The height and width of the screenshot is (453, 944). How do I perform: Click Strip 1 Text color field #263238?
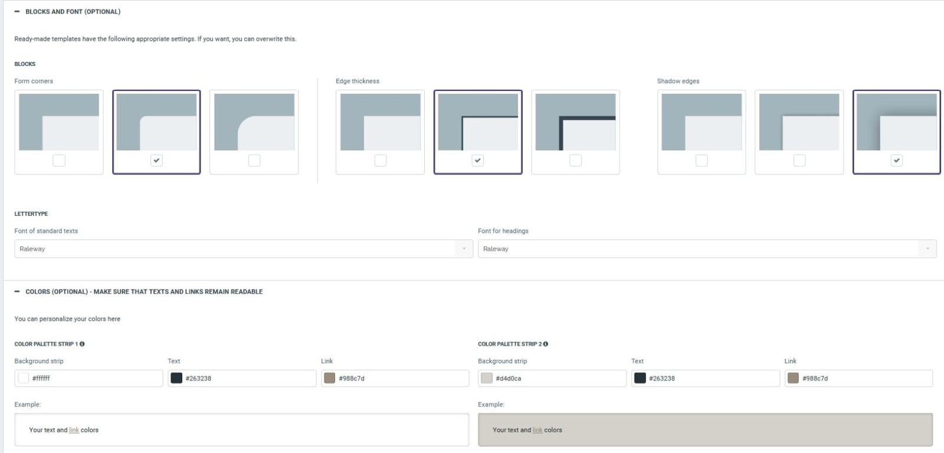coord(248,378)
